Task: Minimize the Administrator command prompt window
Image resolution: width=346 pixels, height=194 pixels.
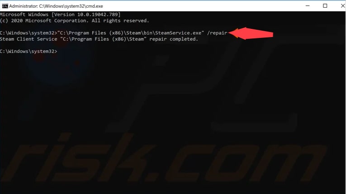Action: point(308,6)
